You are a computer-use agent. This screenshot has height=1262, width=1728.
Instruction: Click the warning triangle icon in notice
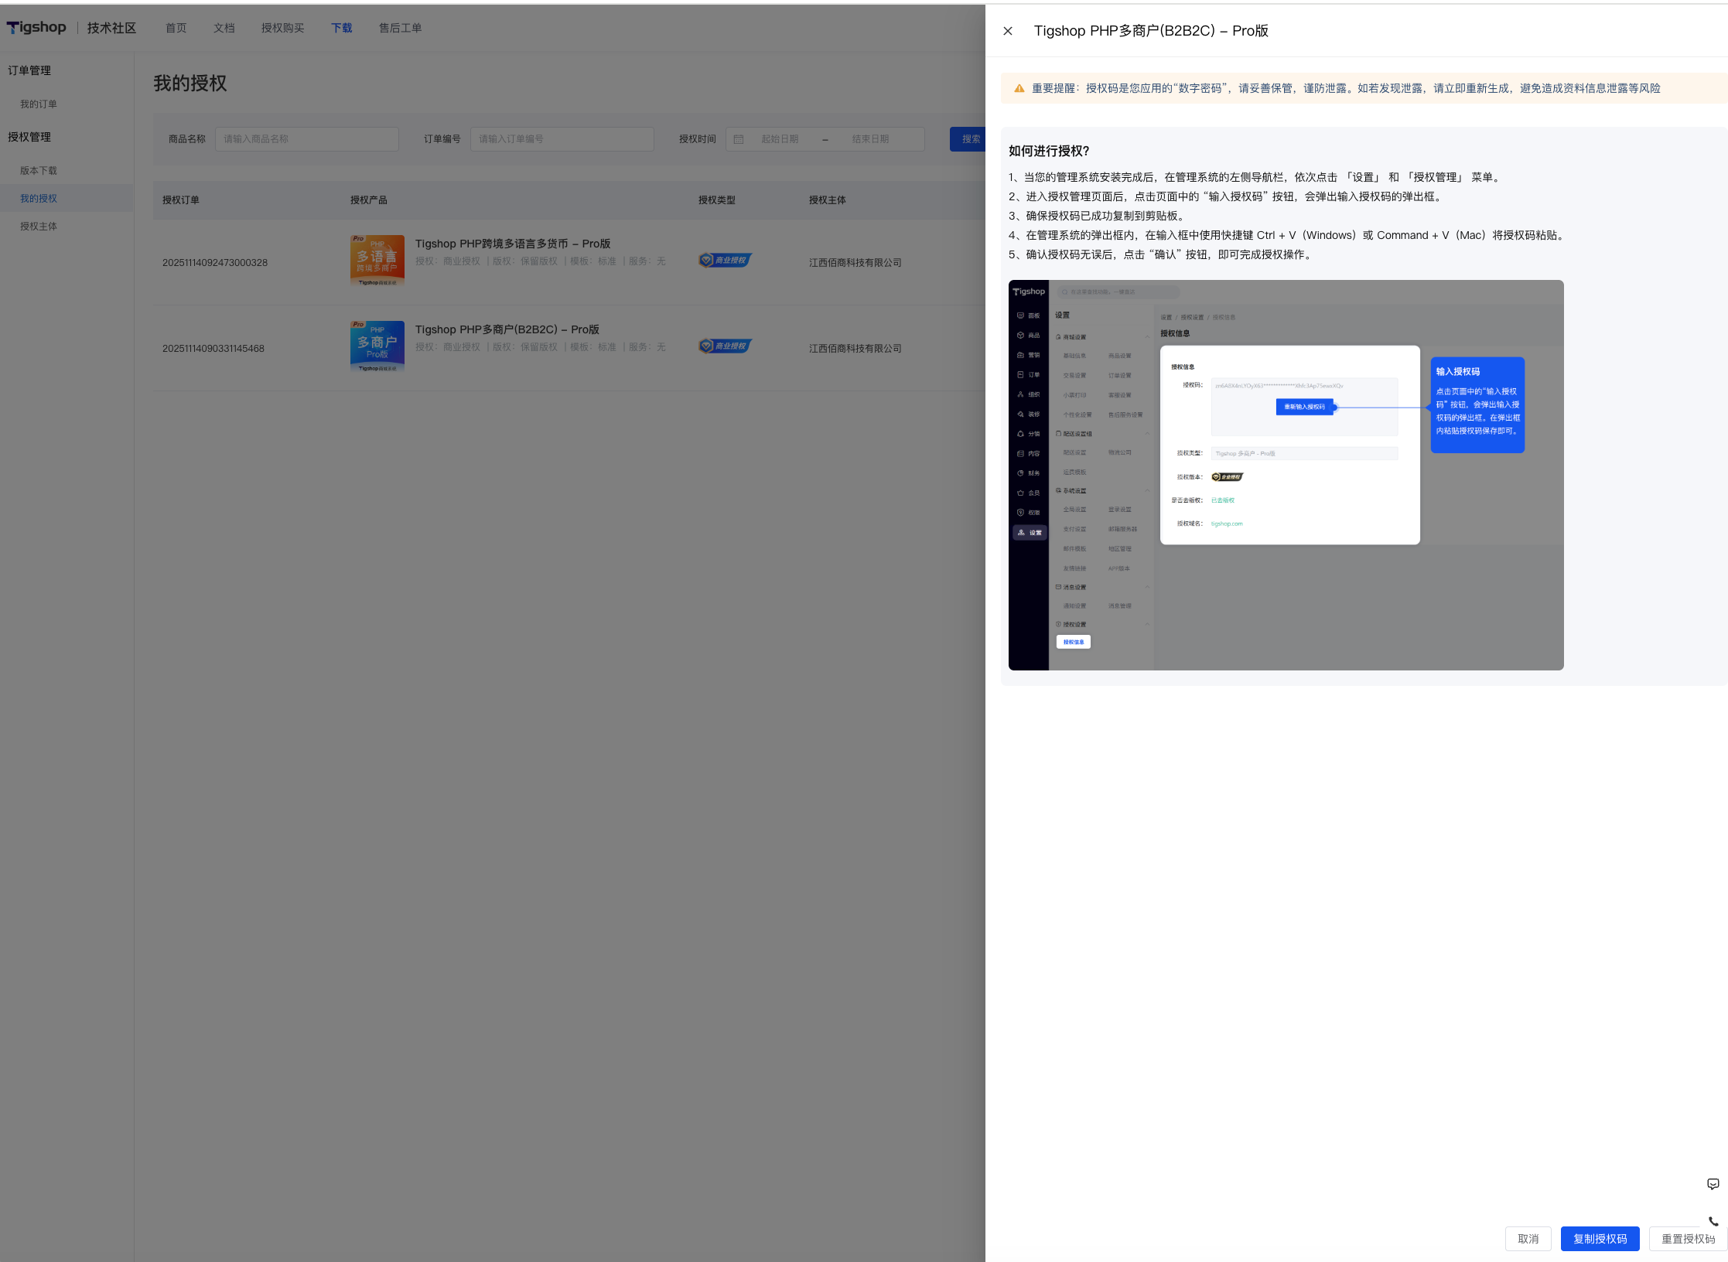pyautogui.click(x=1019, y=88)
